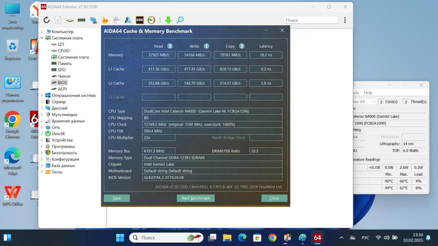Open Microsoft Edge desktop shortcut
Viewport: 438px width, 246px height.
click(x=12, y=162)
